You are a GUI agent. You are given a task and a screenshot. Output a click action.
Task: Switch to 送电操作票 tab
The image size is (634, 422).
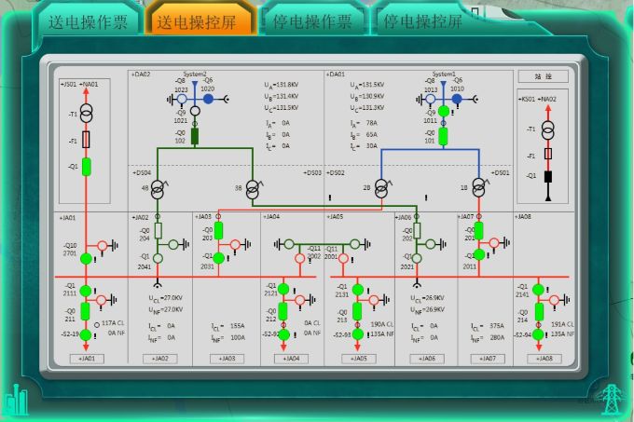[x=88, y=20]
